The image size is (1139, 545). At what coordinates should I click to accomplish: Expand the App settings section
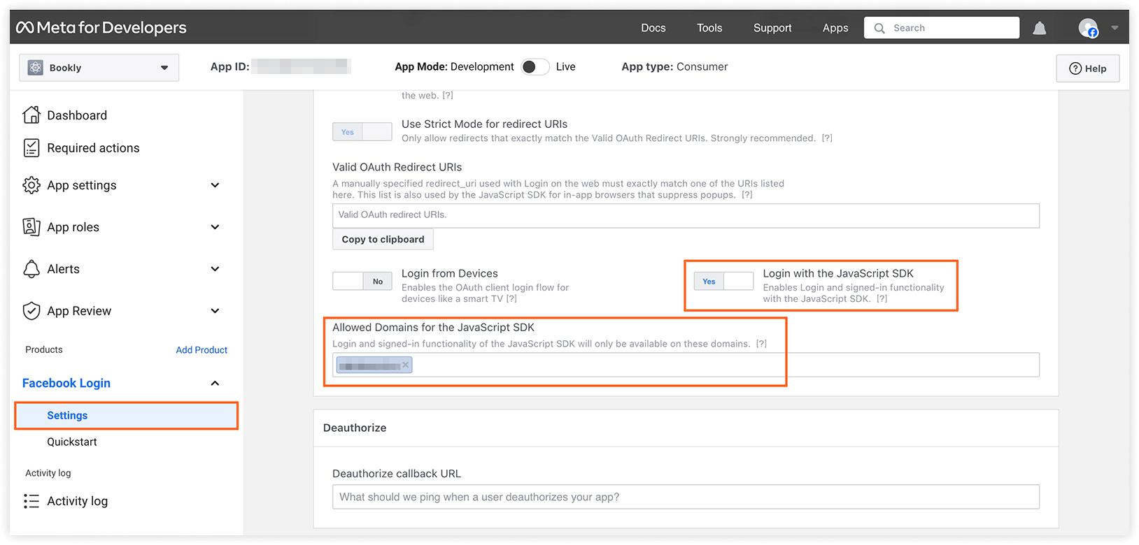[x=215, y=185]
